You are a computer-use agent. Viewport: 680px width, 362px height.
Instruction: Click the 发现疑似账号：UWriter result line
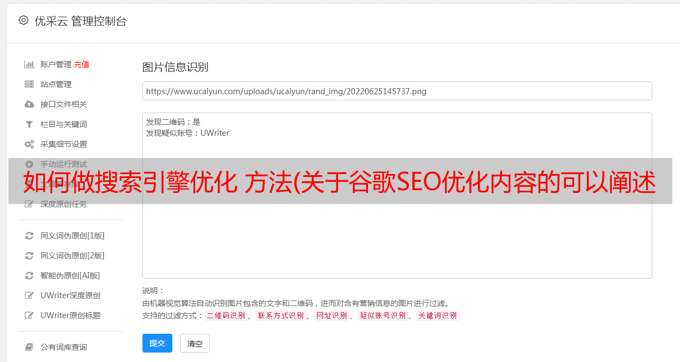[x=187, y=133]
